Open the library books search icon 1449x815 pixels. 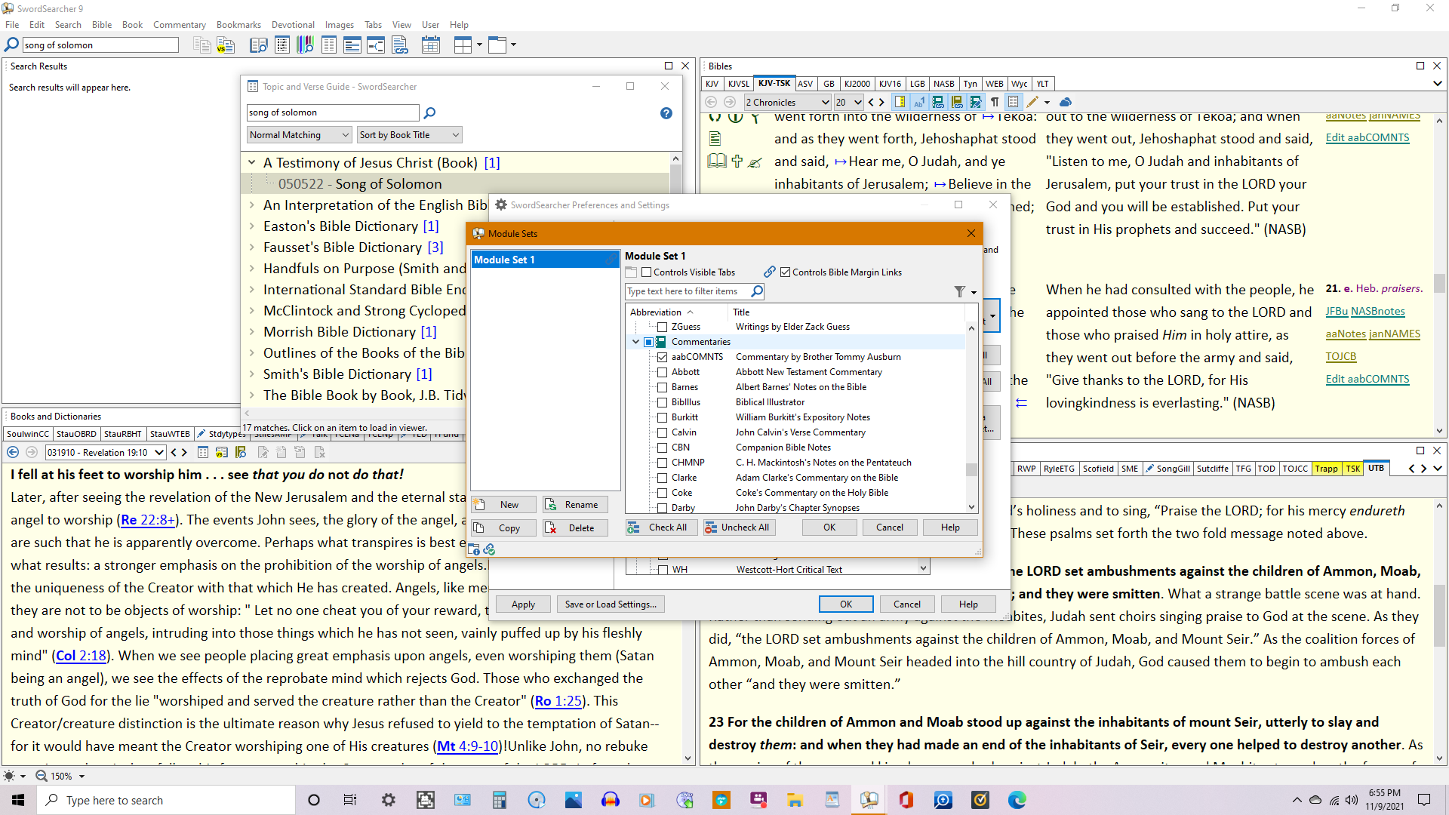click(306, 45)
